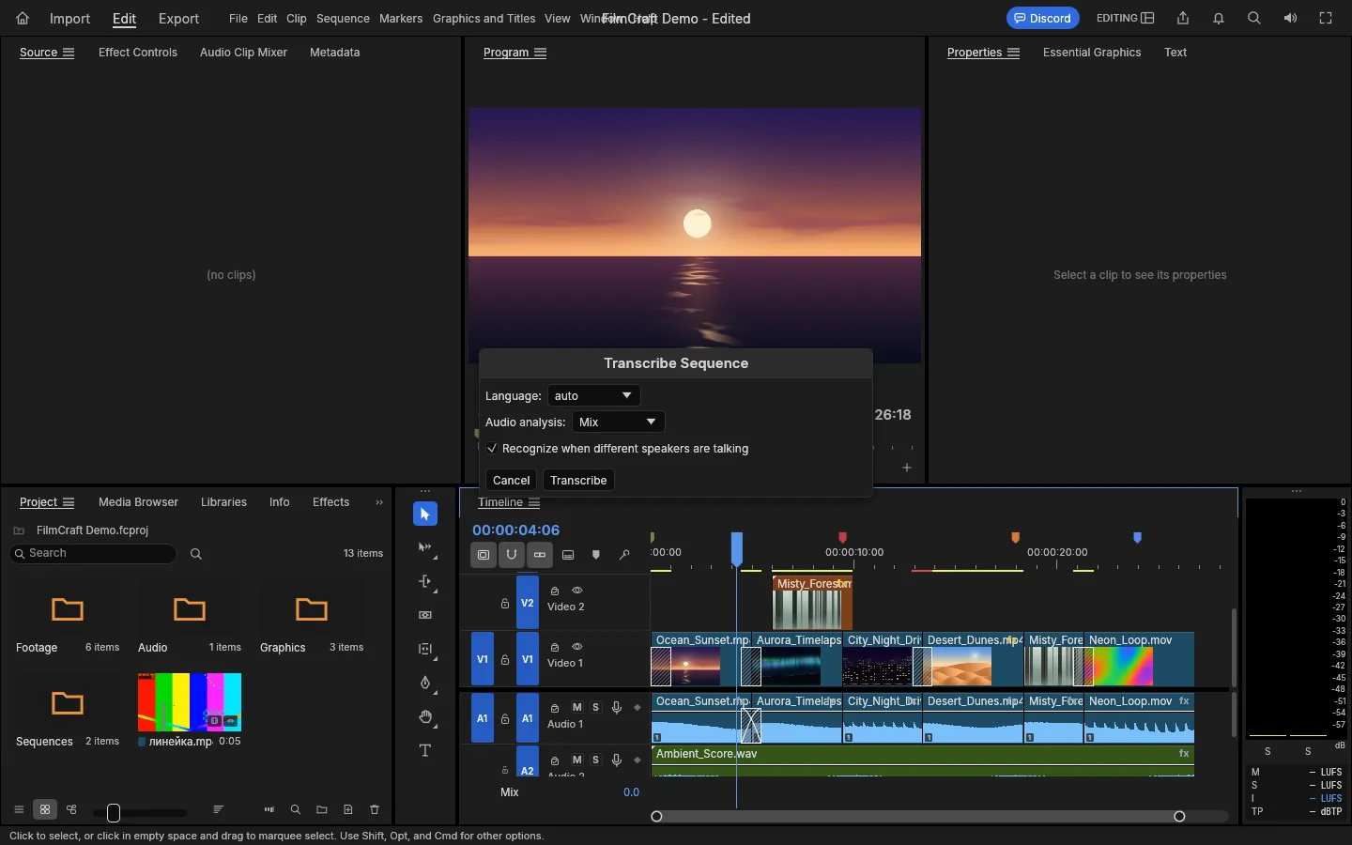Open the share/export icon in top bar

pos(1183,18)
